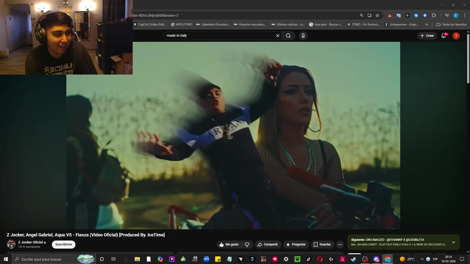470x264 pixels.
Task: Click the Crear button
Action: [x=427, y=36]
